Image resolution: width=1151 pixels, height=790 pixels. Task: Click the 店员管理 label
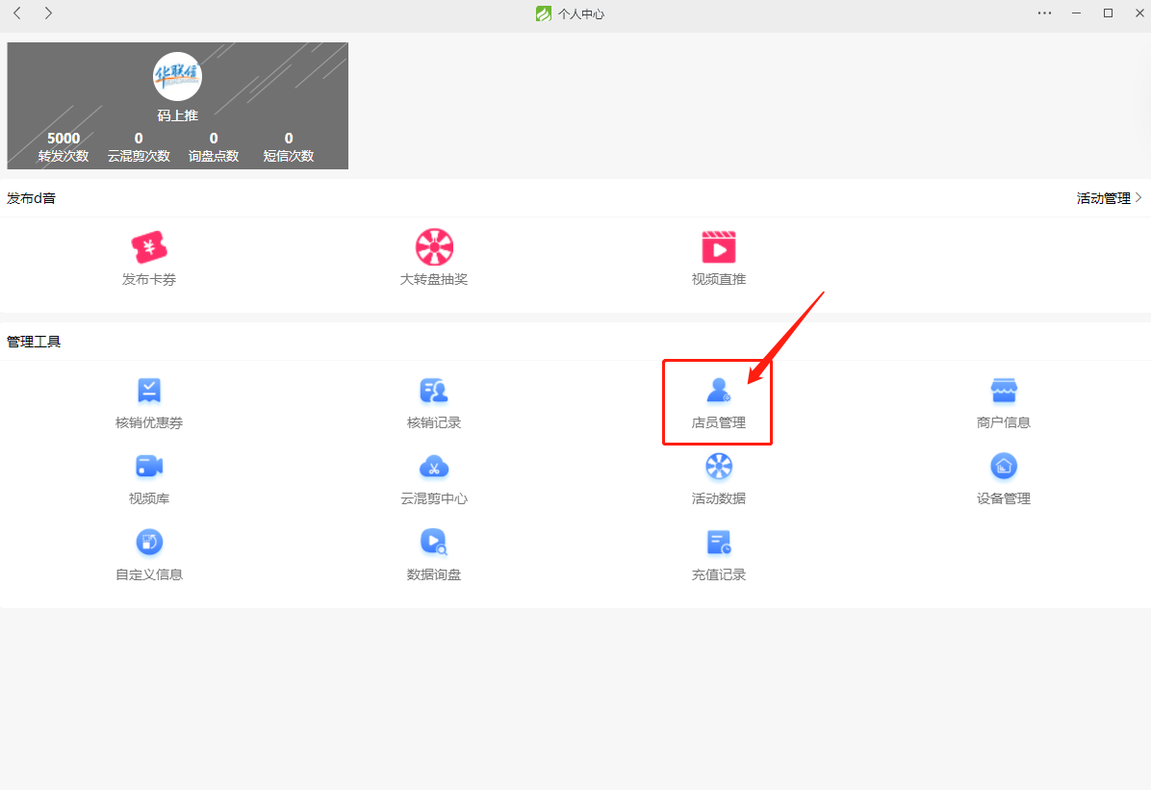click(x=719, y=422)
